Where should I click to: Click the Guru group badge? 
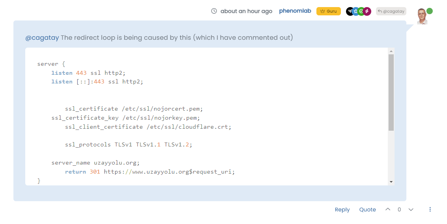click(x=328, y=11)
